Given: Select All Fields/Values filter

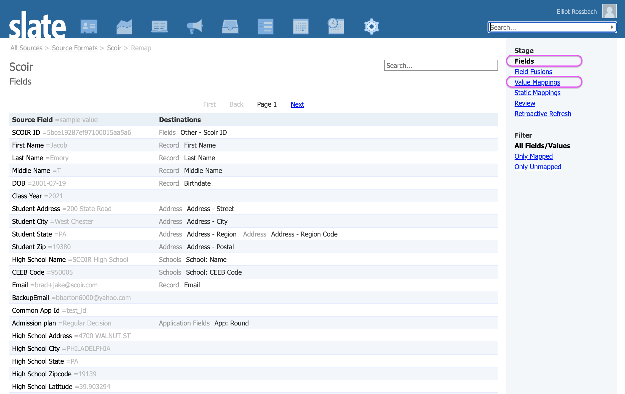Looking at the screenshot, I should point(542,146).
